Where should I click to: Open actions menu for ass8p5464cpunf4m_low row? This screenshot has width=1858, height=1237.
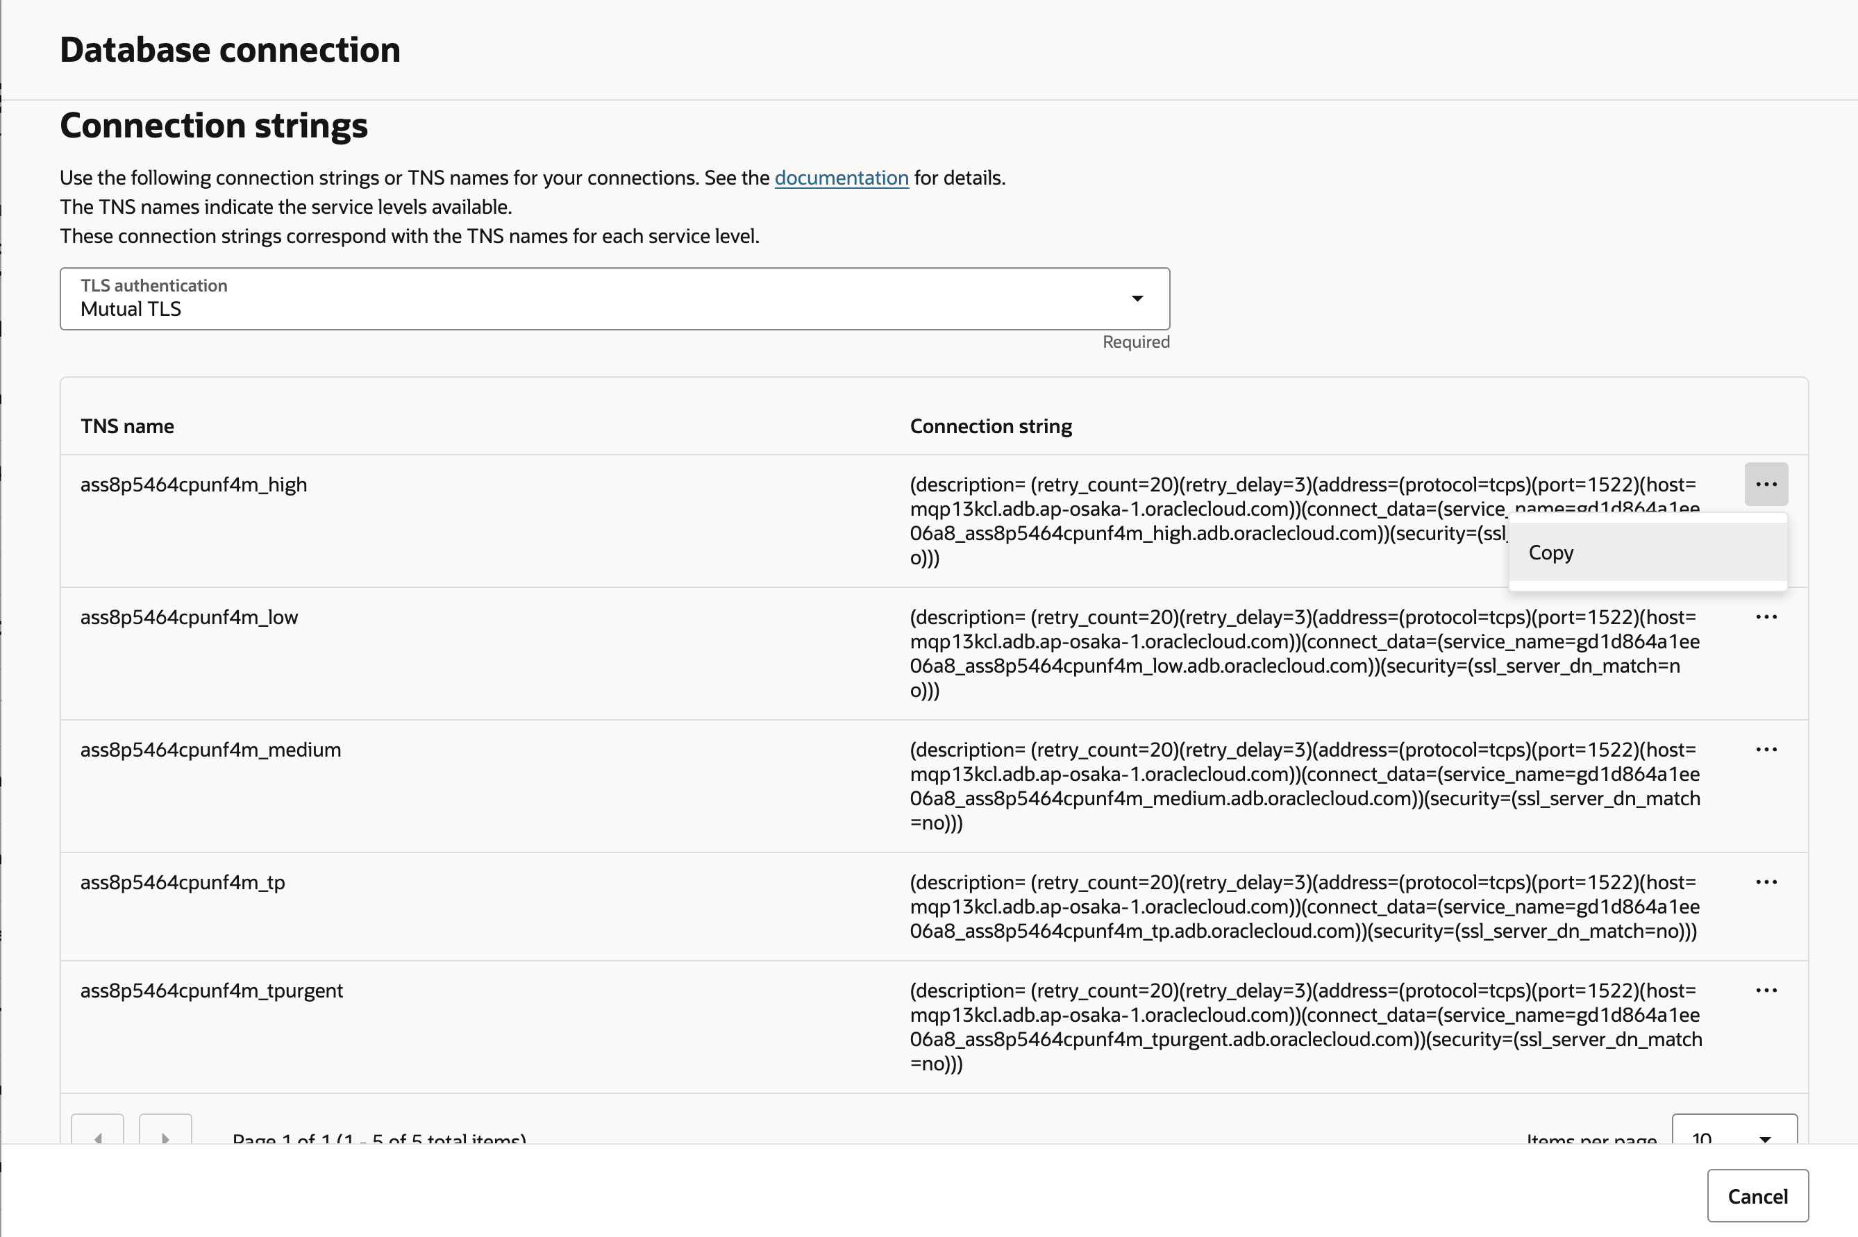click(1766, 617)
